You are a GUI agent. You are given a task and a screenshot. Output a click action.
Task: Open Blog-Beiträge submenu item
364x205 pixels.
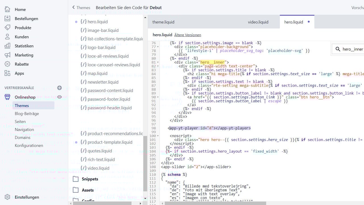click(x=27, y=114)
